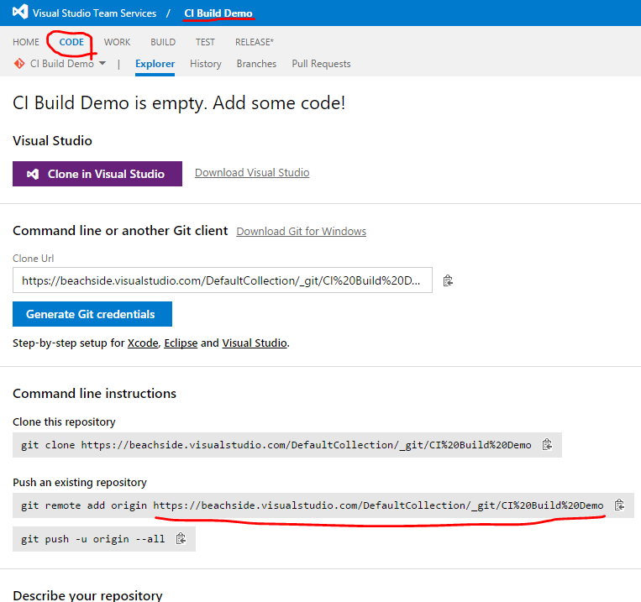The height and width of the screenshot is (602, 641).
Task: Open the Download Git for Windows link
Action: tap(302, 232)
